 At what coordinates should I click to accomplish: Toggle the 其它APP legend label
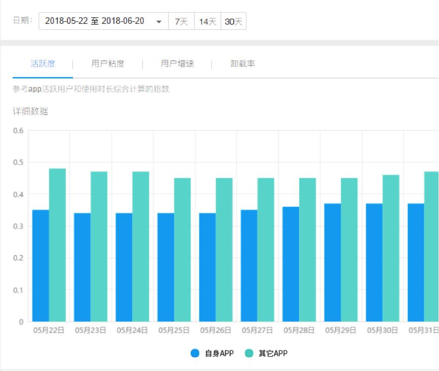point(273,354)
